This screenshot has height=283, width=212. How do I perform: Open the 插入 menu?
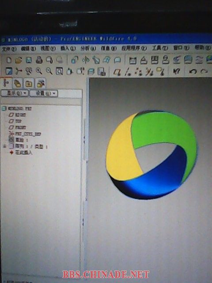[68, 48]
